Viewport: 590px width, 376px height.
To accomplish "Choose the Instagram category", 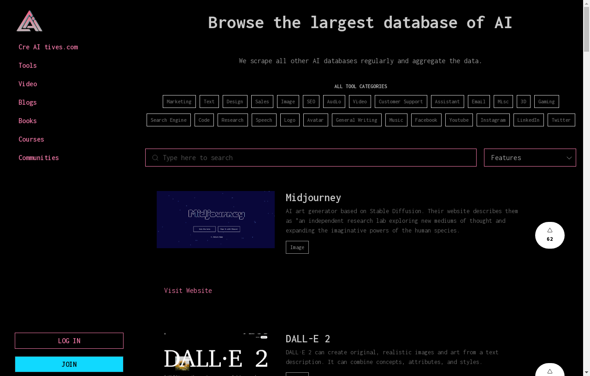I will tap(493, 120).
